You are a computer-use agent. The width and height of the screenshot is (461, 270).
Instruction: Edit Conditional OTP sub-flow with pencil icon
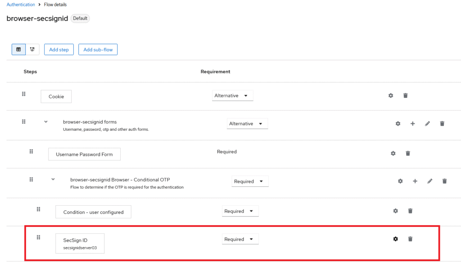pos(429,181)
